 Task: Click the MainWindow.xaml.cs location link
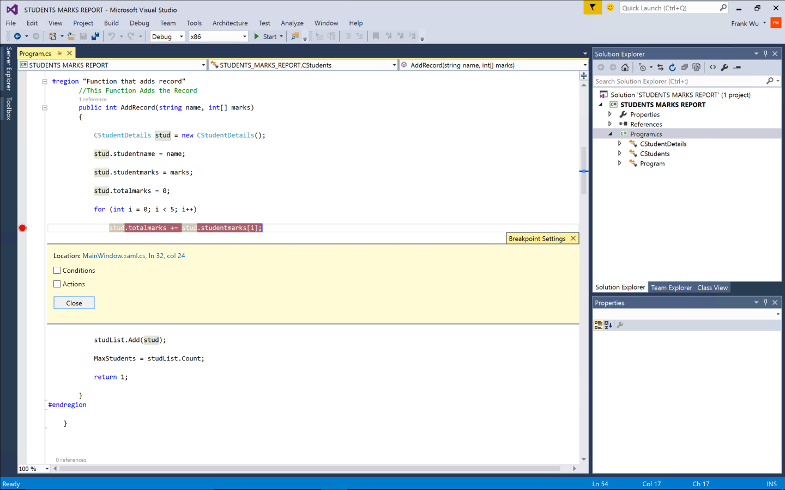point(134,256)
